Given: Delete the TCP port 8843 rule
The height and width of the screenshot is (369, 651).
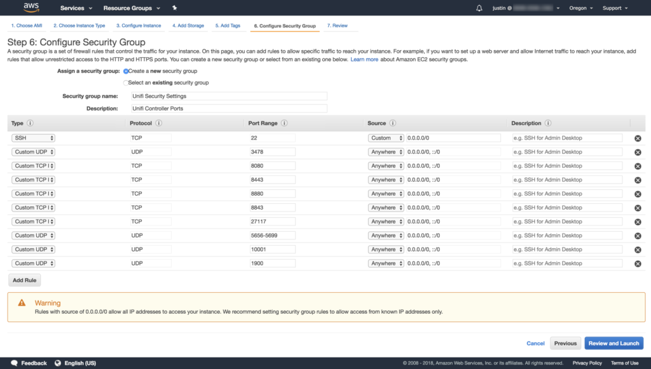Looking at the screenshot, I should click(638, 208).
